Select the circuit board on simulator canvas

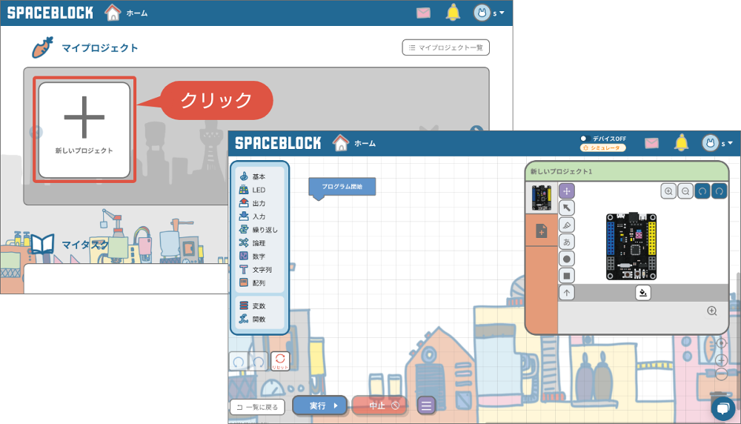pyautogui.click(x=631, y=247)
